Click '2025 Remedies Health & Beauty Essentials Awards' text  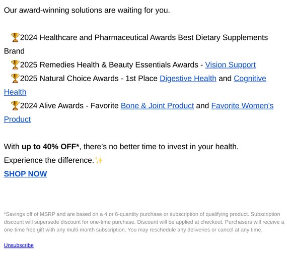point(109,65)
